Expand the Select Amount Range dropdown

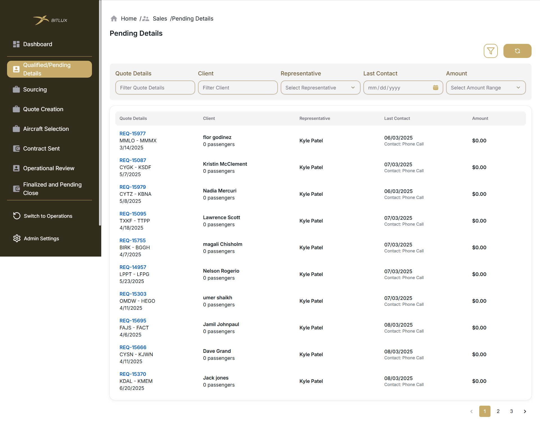coord(486,88)
